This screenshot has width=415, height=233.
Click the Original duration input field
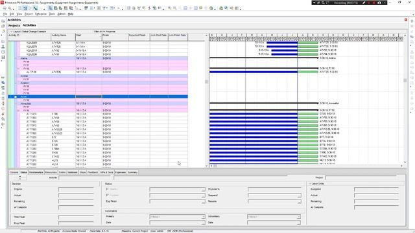click(77, 190)
